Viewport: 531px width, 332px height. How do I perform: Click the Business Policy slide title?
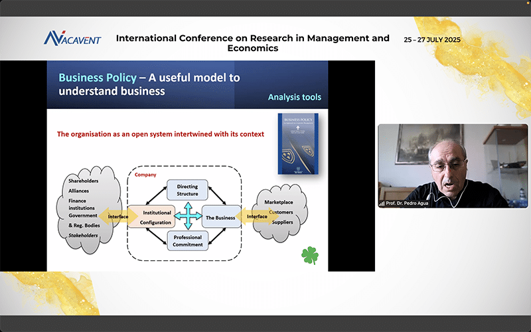pyautogui.click(x=149, y=84)
